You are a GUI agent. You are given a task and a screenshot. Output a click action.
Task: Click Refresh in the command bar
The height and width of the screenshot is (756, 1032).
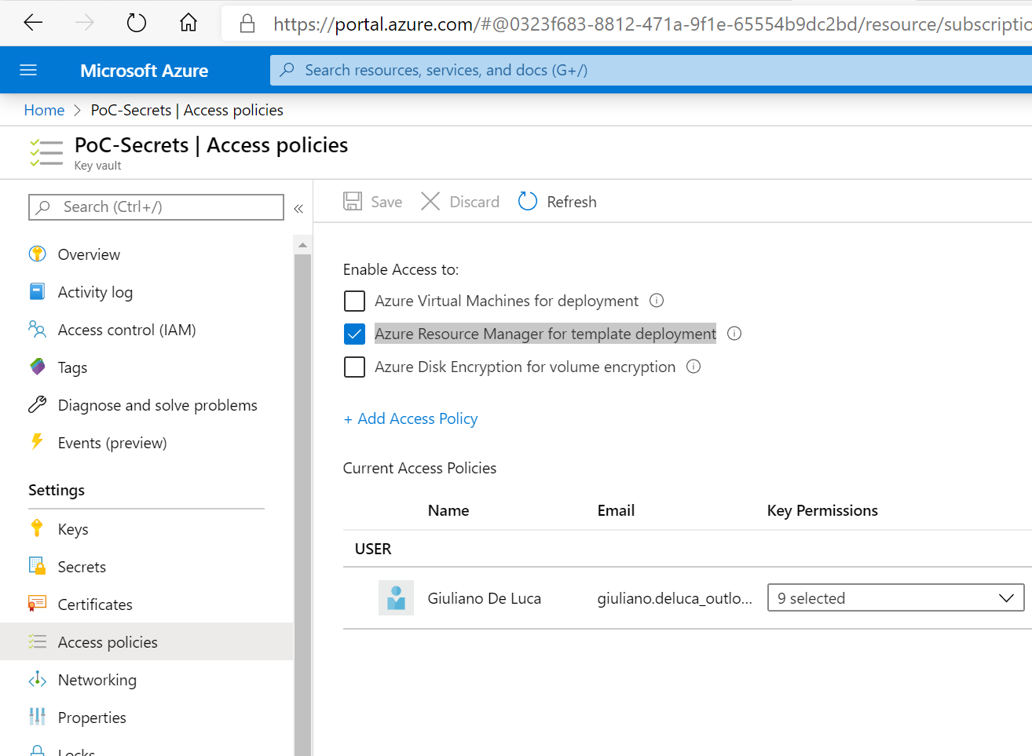click(572, 202)
